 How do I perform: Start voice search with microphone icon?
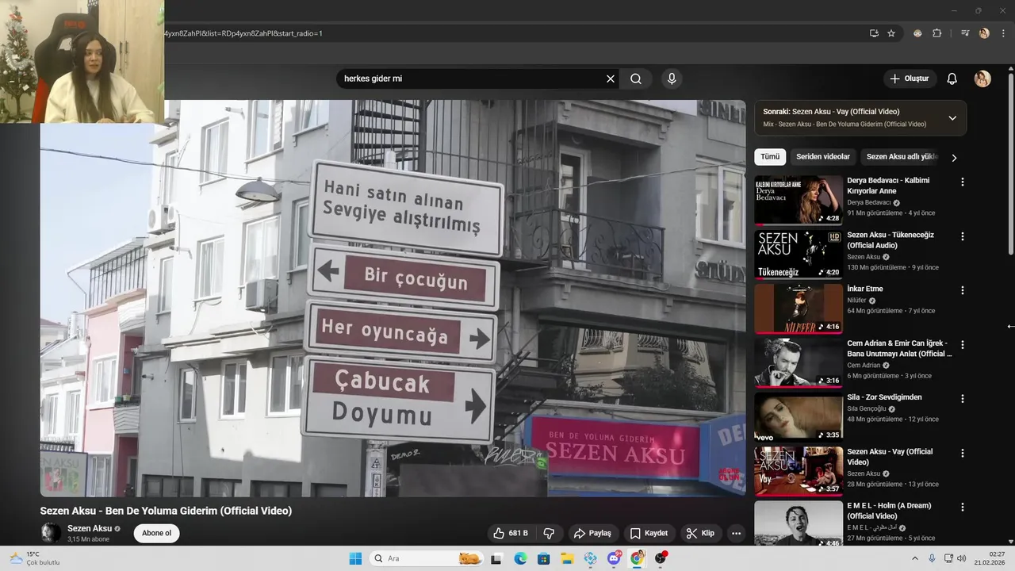(x=672, y=79)
